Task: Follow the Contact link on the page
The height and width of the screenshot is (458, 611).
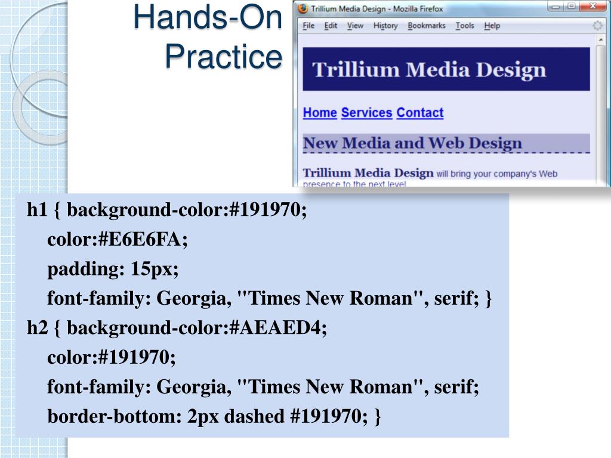Action: pos(420,113)
